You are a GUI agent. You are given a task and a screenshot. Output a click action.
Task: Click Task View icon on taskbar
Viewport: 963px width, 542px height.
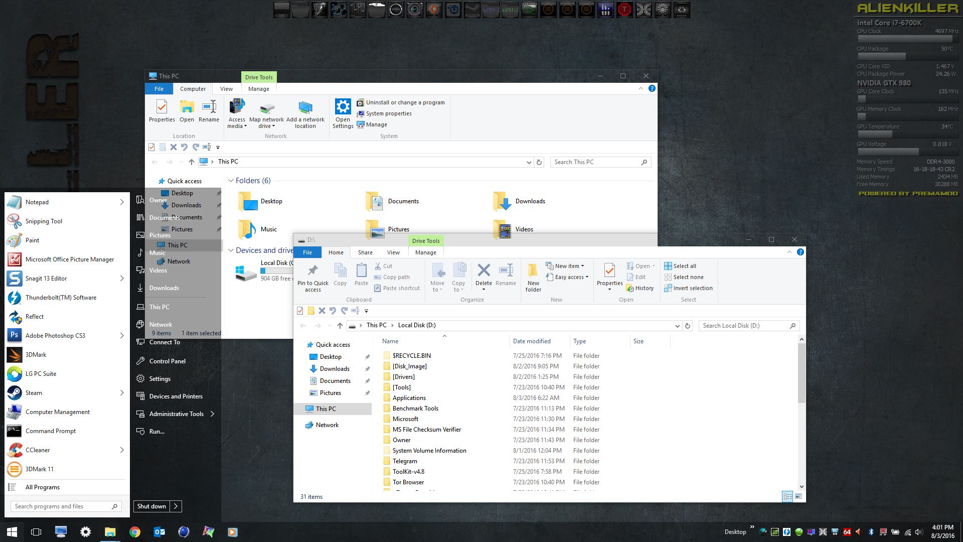36,532
